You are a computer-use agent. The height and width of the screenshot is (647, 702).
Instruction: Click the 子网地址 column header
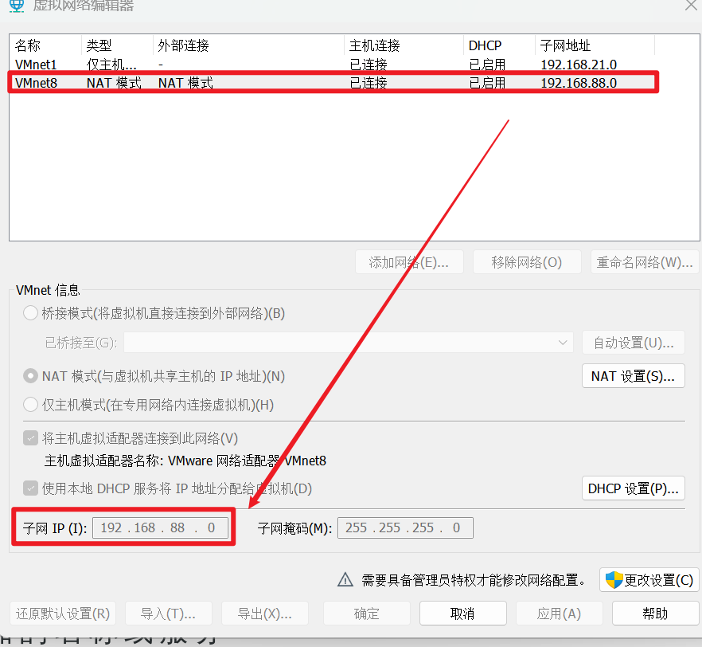595,45
